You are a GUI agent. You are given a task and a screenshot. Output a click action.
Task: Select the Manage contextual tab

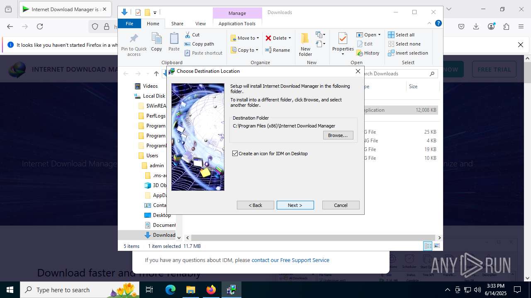click(x=237, y=13)
